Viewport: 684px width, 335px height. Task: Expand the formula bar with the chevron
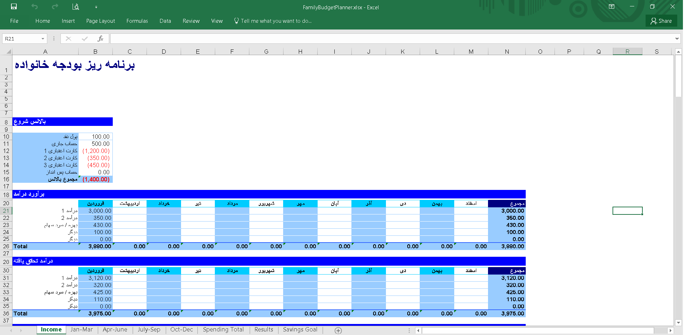point(677,39)
